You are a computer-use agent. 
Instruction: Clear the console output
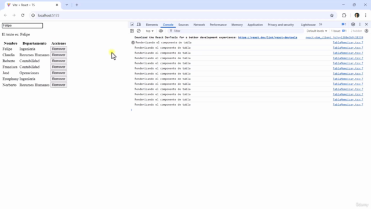139,31
